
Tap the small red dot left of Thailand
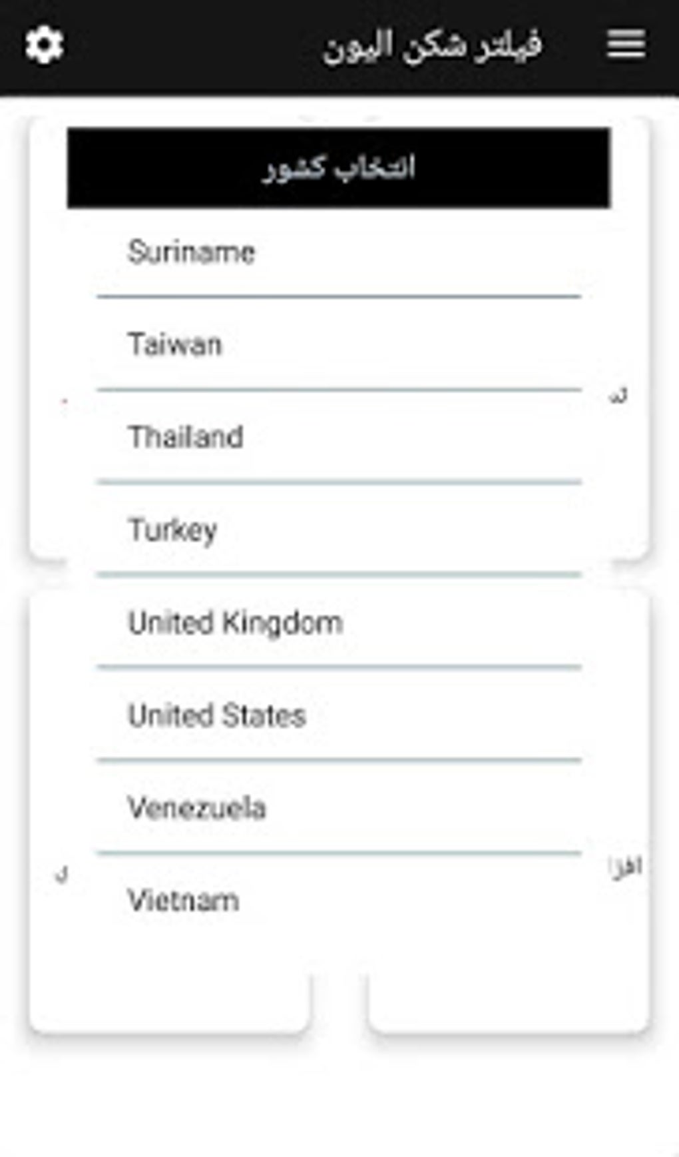coord(65,401)
